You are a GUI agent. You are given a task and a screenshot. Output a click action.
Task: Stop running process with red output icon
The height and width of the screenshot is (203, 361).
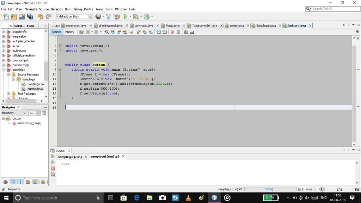53,168
